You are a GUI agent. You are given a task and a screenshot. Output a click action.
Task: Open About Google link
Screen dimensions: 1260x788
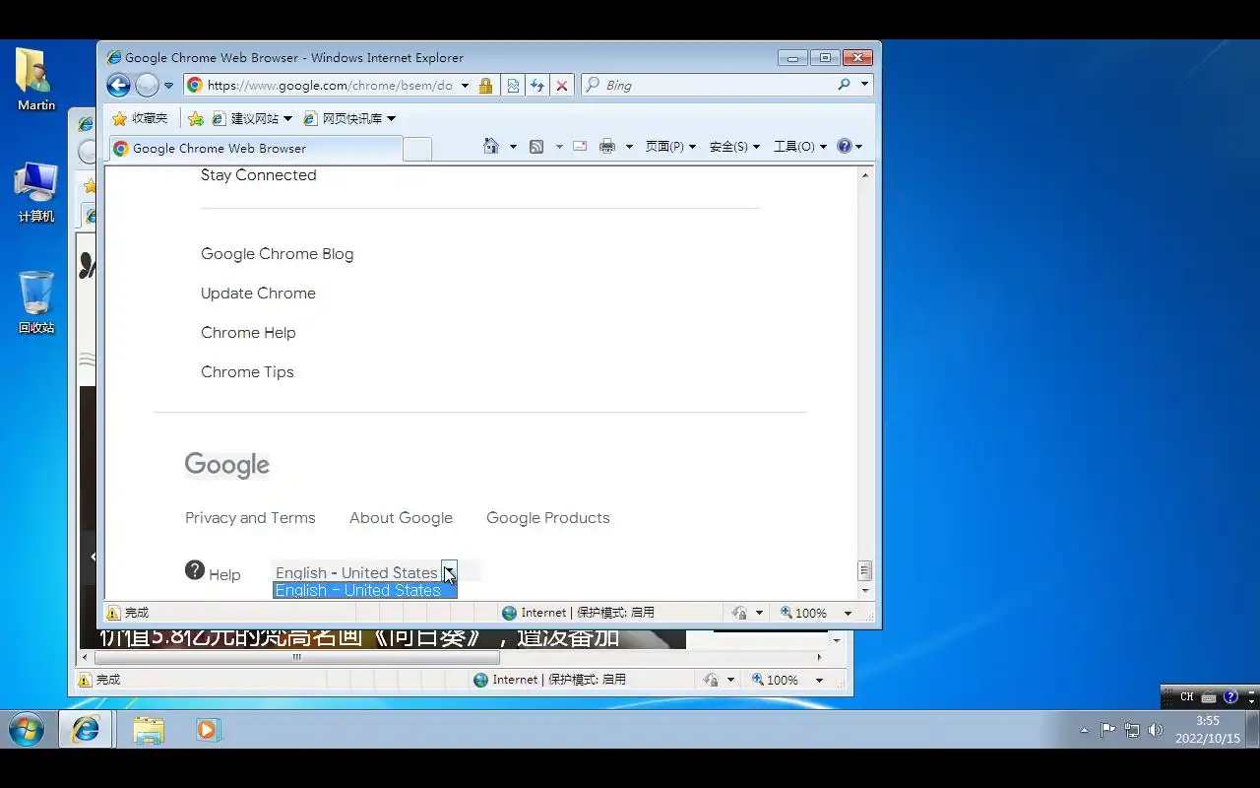pos(401,518)
